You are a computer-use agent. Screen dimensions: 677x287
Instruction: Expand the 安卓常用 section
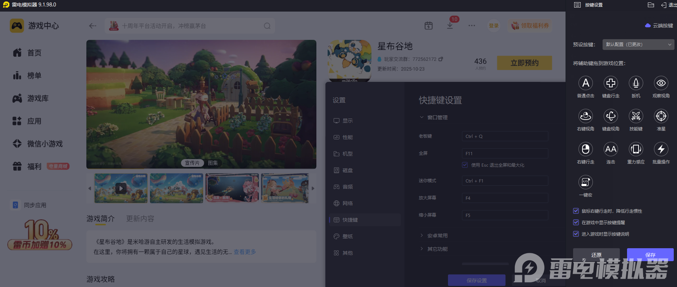434,236
